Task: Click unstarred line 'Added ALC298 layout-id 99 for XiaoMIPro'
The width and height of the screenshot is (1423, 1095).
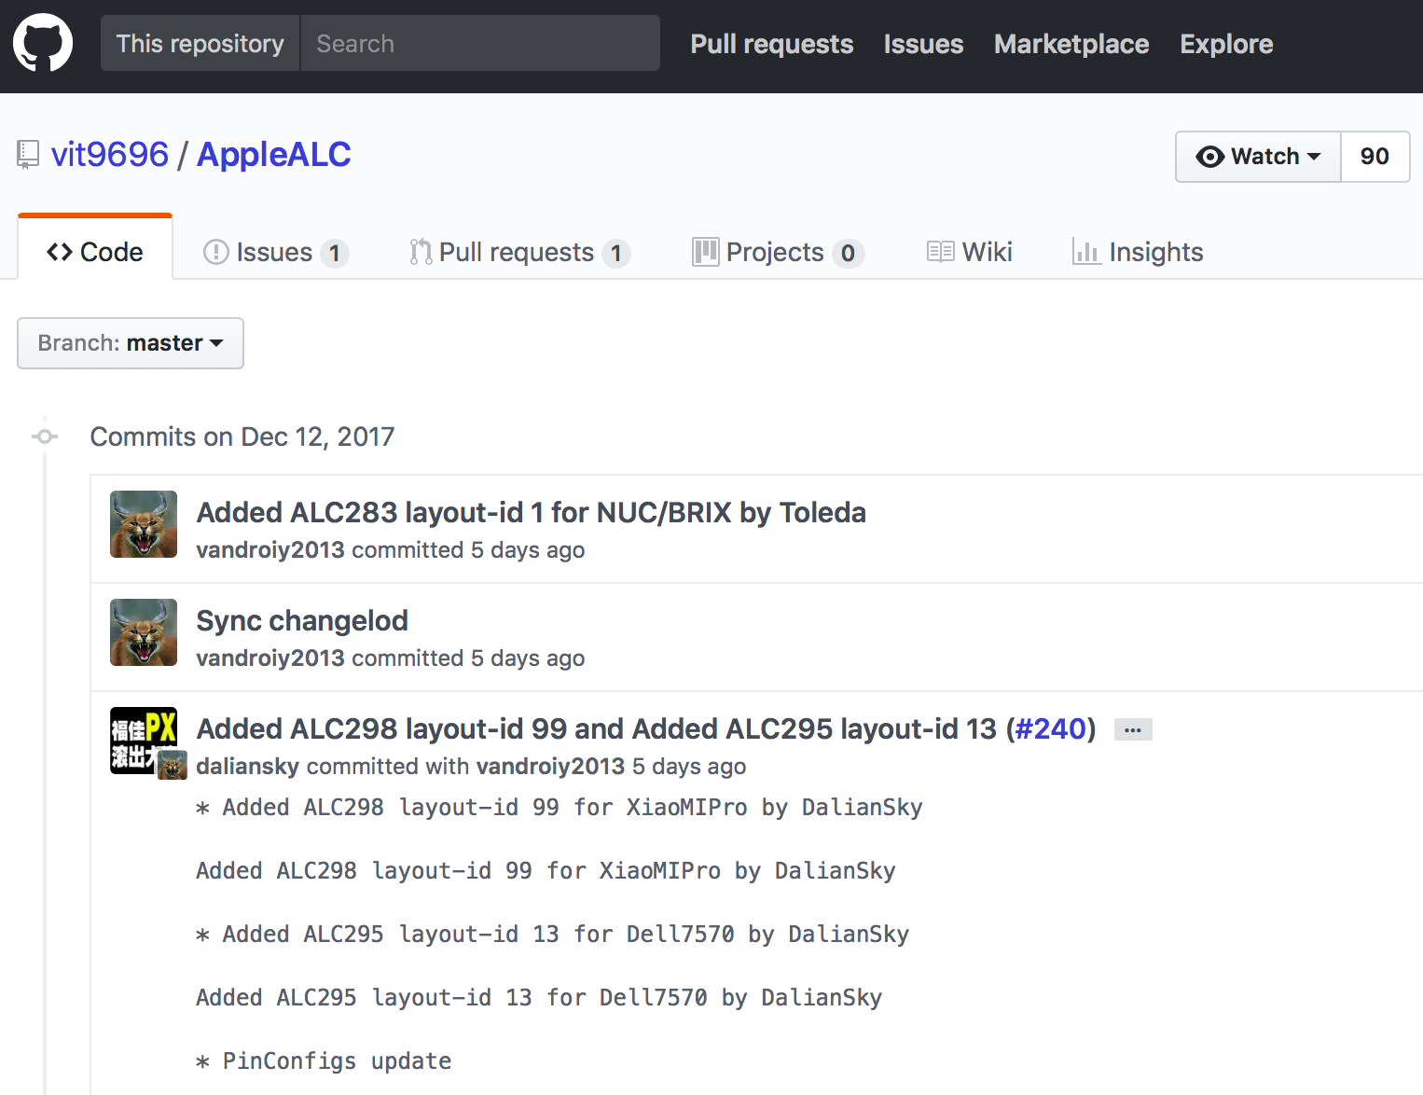Action: [546, 871]
